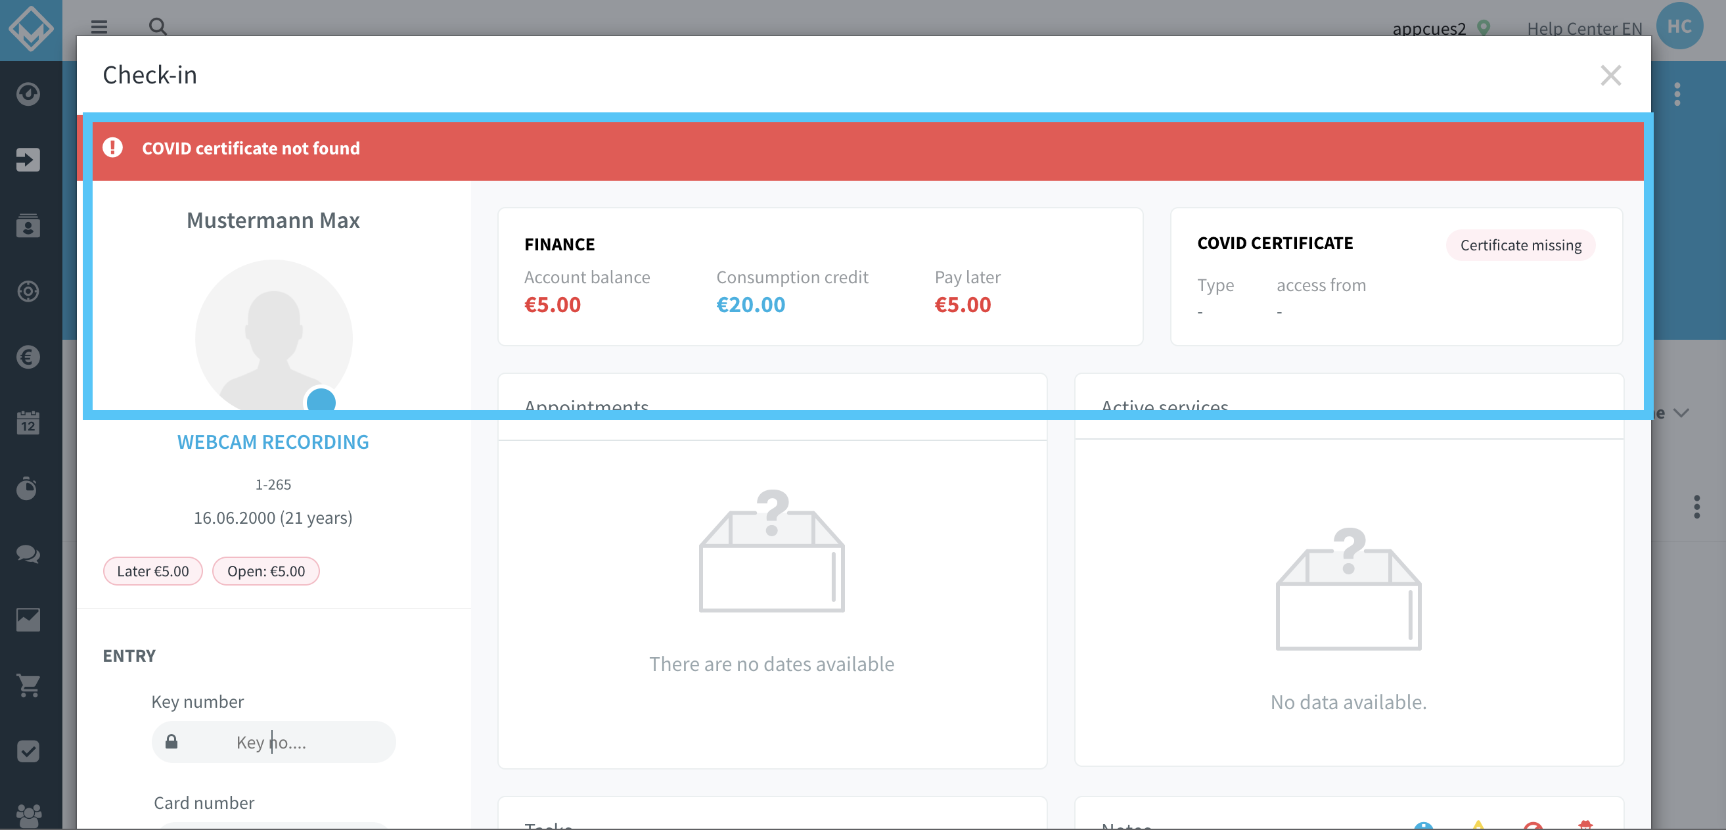Open the calendar sidebar icon
This screenshot has height=830, width=1726.
coord(28,423)
